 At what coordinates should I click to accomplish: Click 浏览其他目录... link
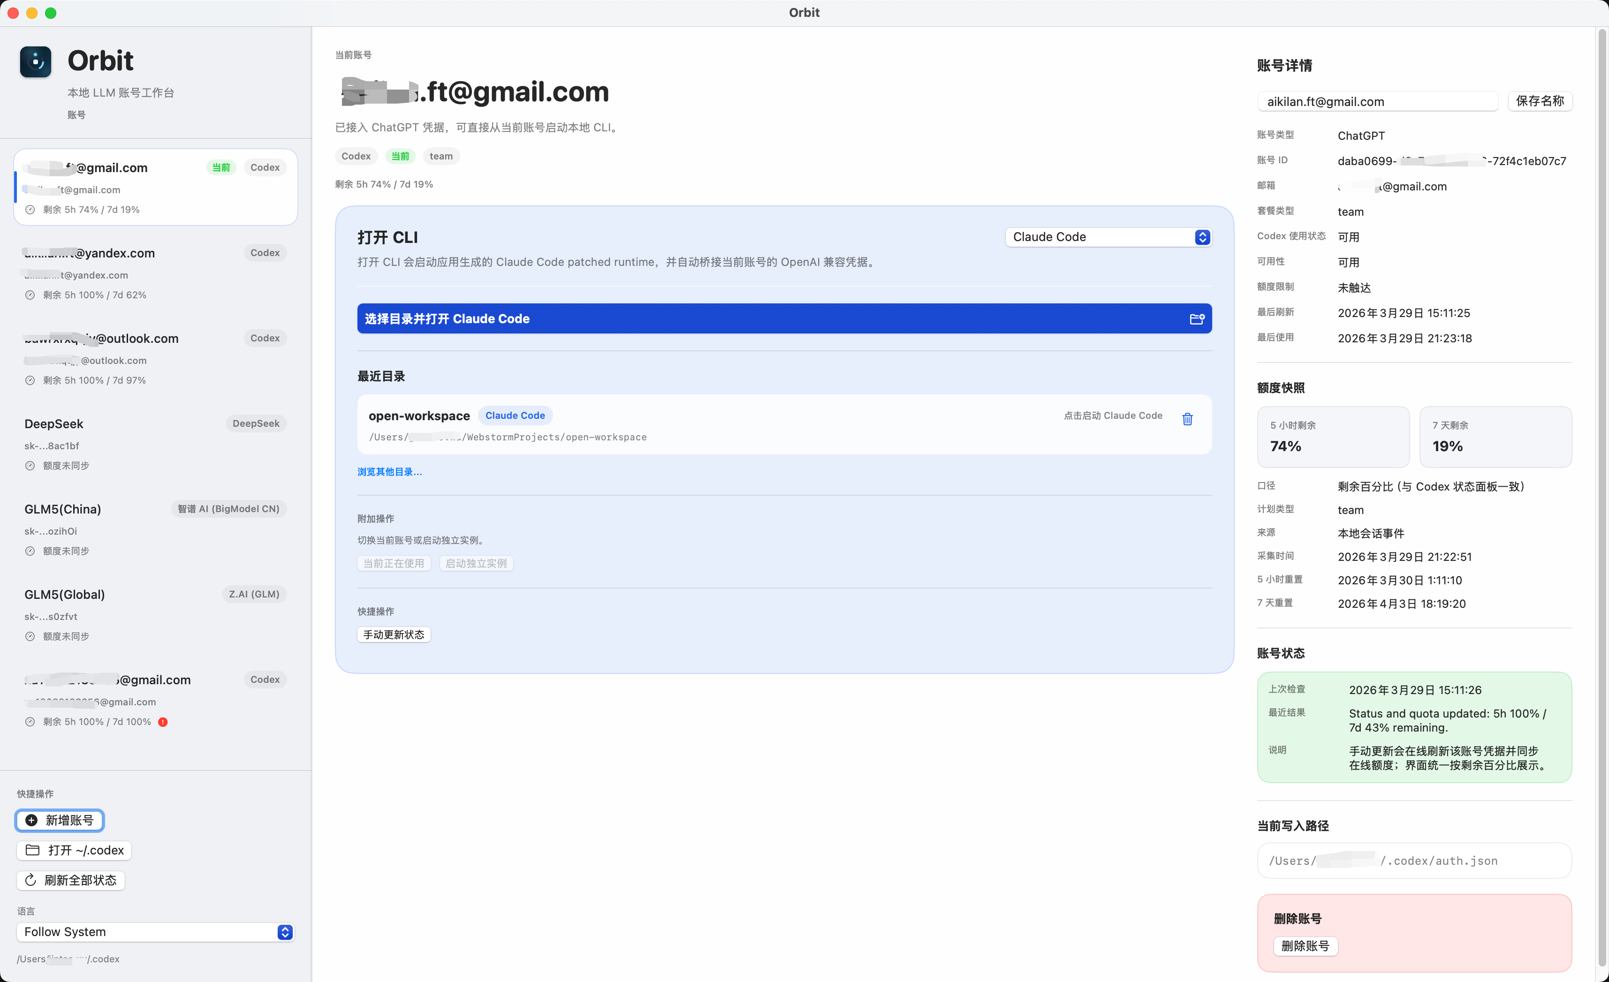coord(389,472)
